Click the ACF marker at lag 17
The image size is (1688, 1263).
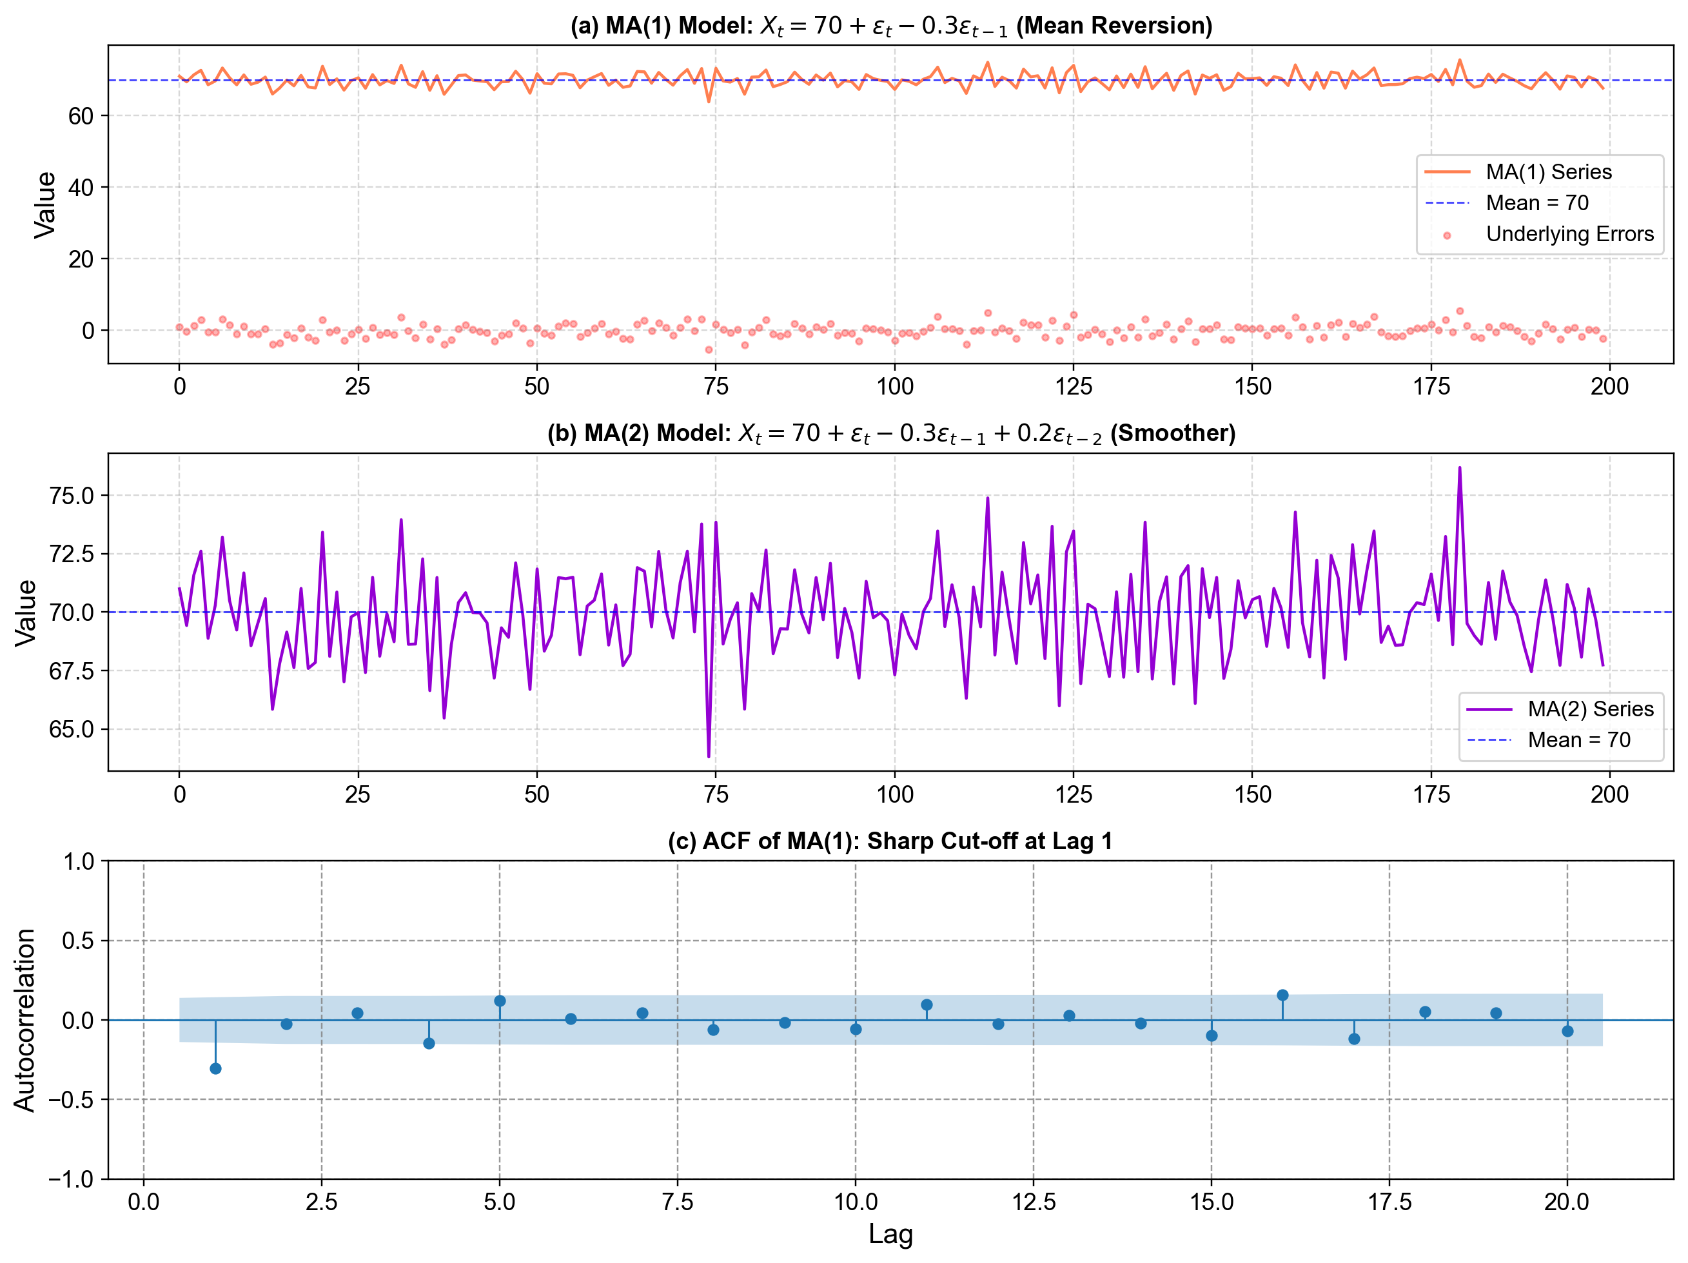pyautogui.click(x=1354, y=1039)
